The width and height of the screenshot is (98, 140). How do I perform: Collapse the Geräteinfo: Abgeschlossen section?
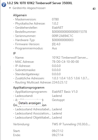tap(10, 8)
